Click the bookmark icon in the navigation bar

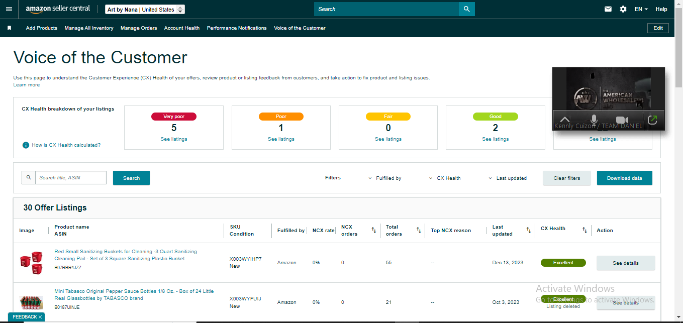pos(9,28)
